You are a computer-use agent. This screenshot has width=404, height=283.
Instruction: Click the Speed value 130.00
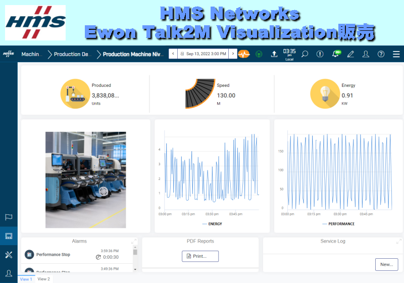226,96
